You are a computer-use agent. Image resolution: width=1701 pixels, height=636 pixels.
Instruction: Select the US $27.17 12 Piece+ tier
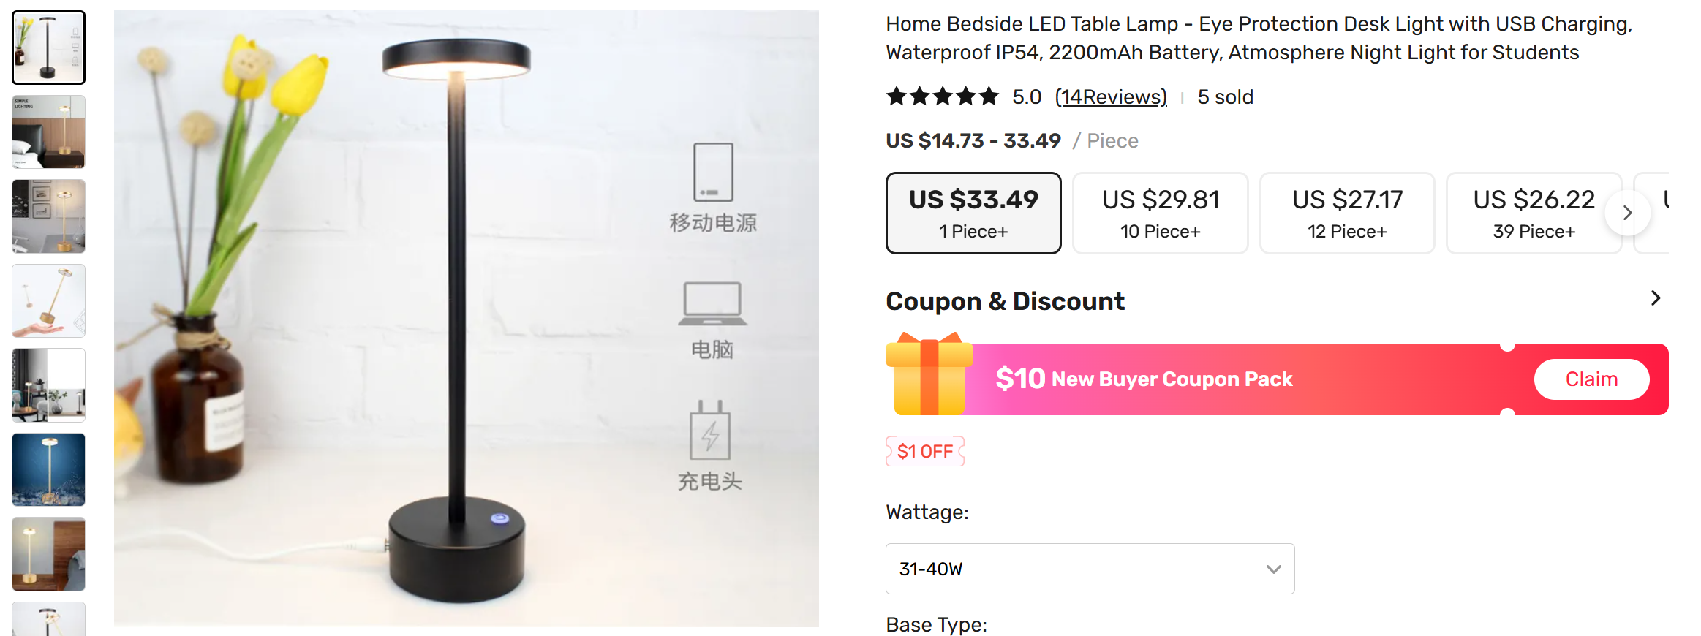point(1346,213)
